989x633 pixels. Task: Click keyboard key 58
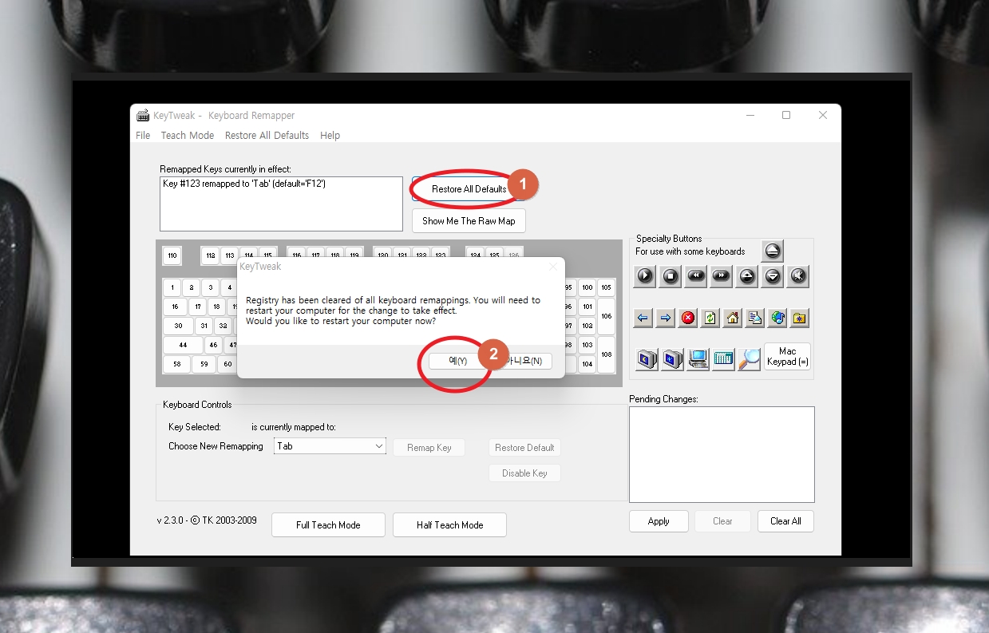tap(176, 364)
